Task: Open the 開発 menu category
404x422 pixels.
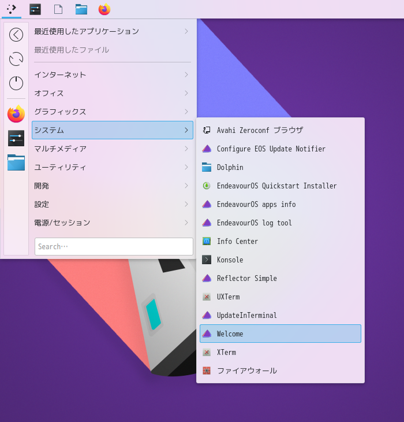Action: 113,186
